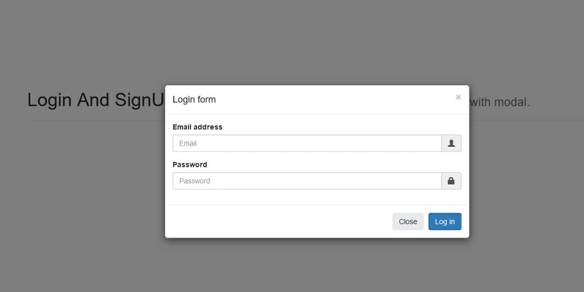Click the "with modal." text behind the dialog

point(500,102)
